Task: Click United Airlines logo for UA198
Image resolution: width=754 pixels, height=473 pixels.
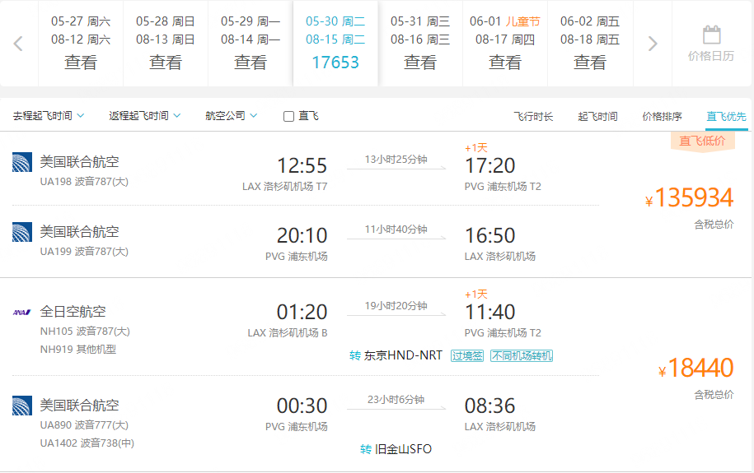Action: coord(22,162)
